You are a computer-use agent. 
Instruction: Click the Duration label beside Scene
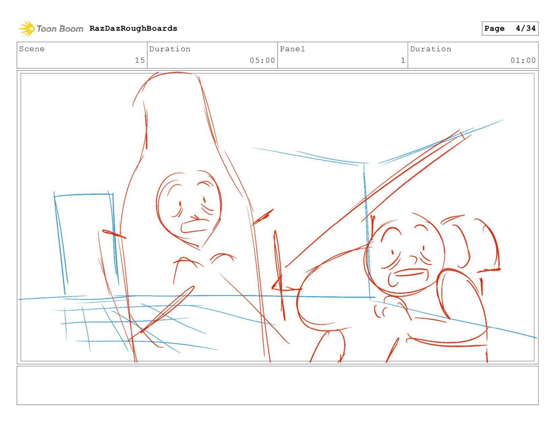[x=170, y=49]
